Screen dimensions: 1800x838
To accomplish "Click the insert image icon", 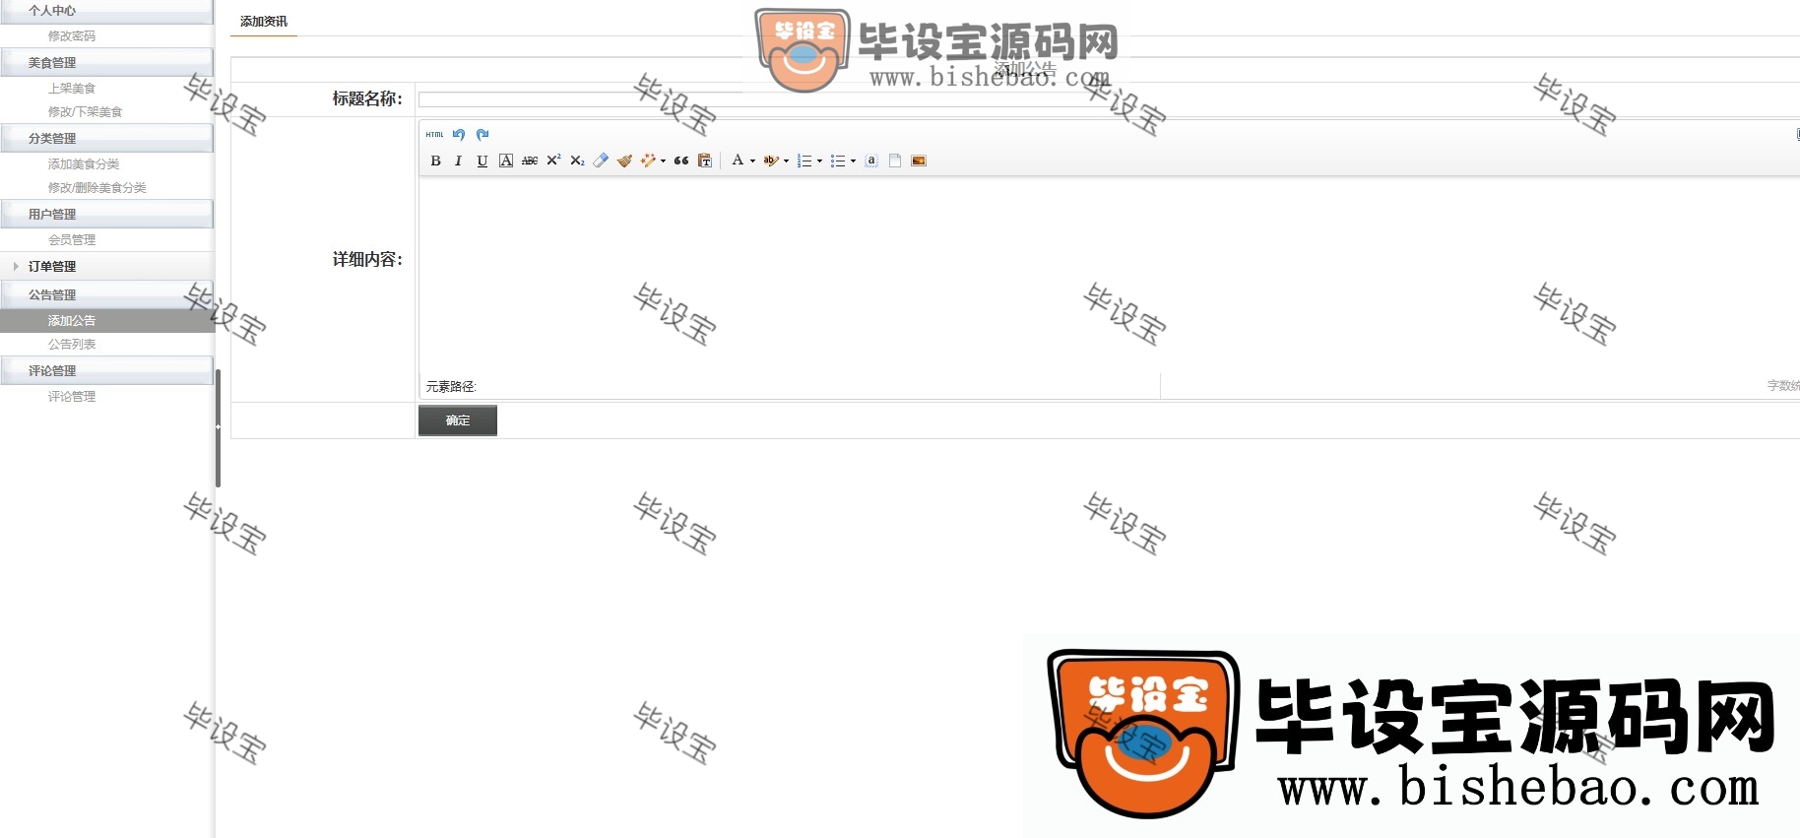I will click(919, 161).
